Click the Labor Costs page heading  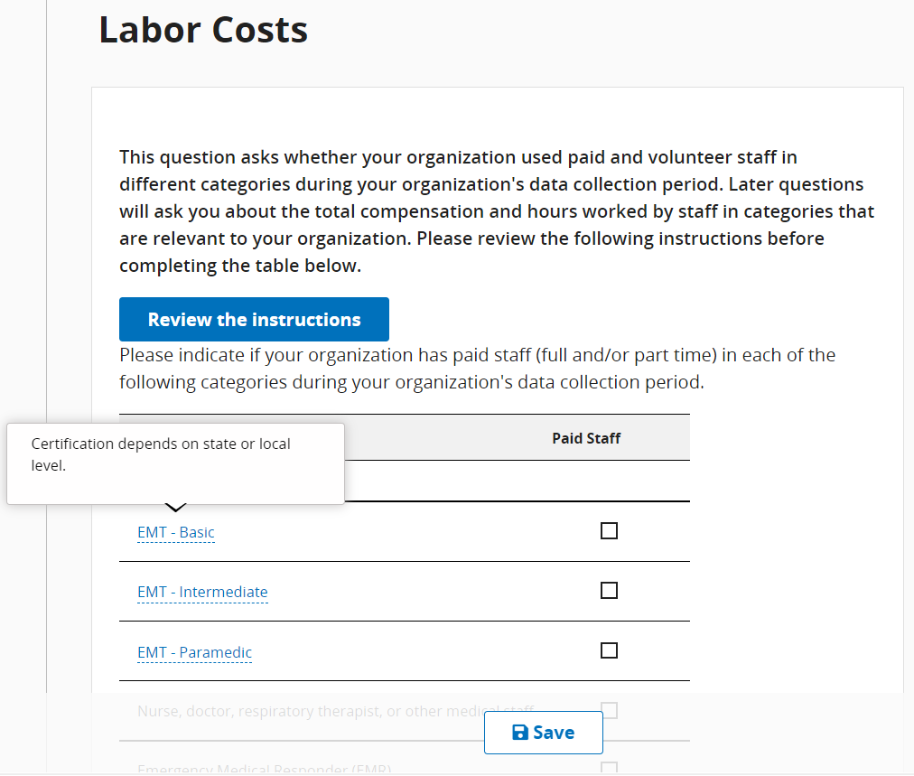(x=203, y=30)
